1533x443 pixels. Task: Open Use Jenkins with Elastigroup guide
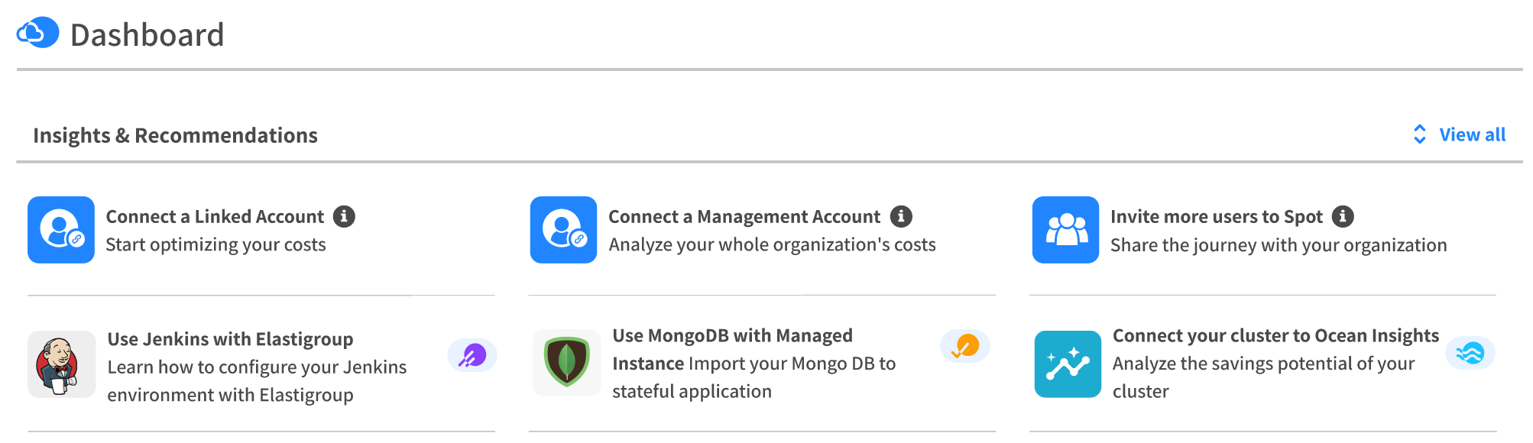tap(230, 339)
